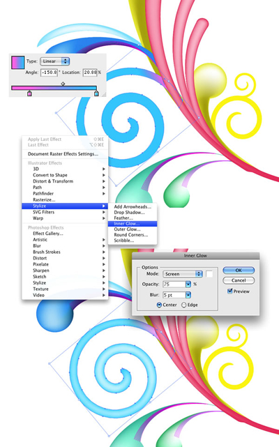Open the Path effects submenu
The width and height of the screenshot is (279, 447).
click(x=65, y=188)
